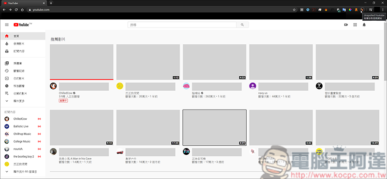Click the search magnifier button
Image resolution: width=387 pixels, height=179 pixels.
tap(242, 25)
